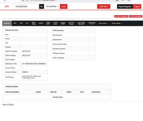Select the Customer tab

(7, 23)
